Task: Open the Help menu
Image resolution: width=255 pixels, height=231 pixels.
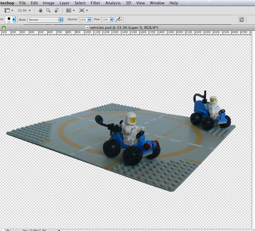Action: coord(173,3)
